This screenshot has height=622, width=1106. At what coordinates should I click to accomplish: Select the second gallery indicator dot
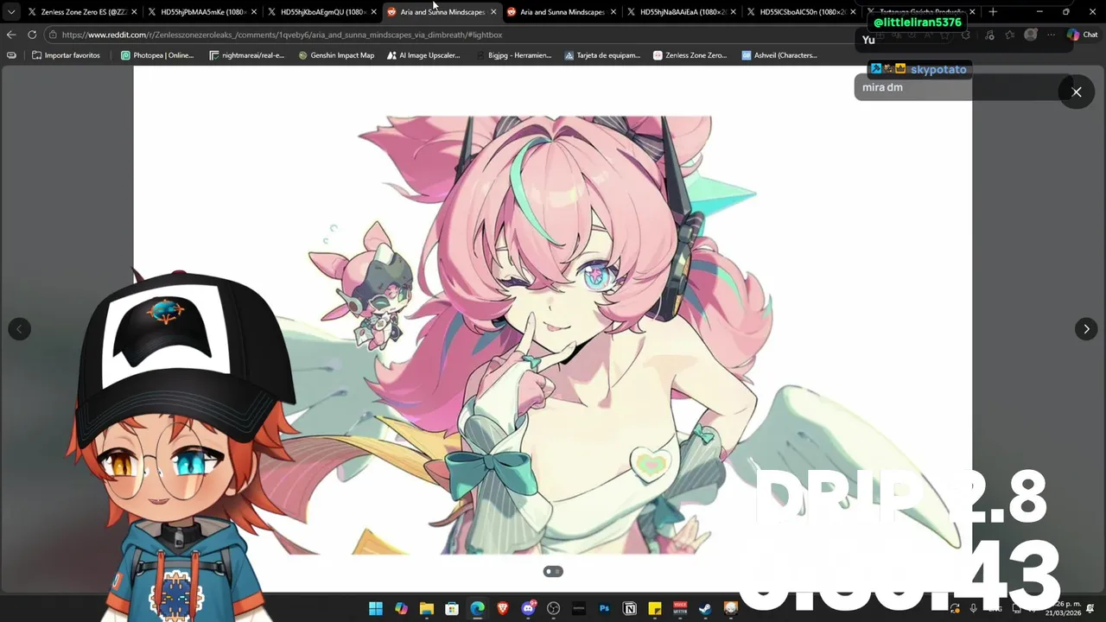pos(557,571)
